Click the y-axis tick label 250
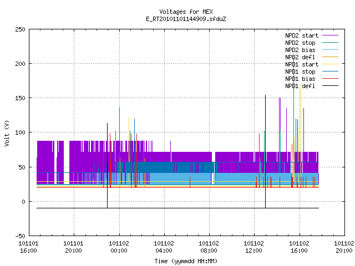Image resolution: width=355 pixels, height=266 pixels. point(20,29)
